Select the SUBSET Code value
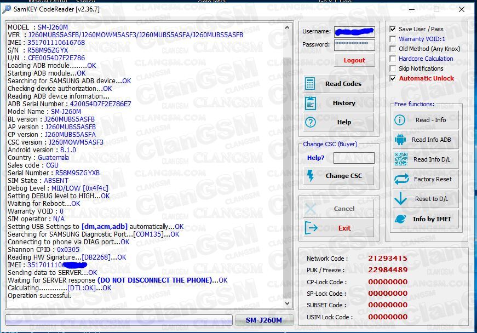This screenshot has width=477, height=333. [388, 305]
